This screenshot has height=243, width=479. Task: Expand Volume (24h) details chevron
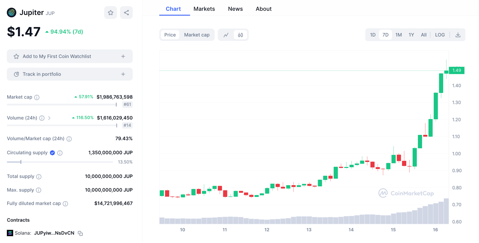(x=49, y=118)
